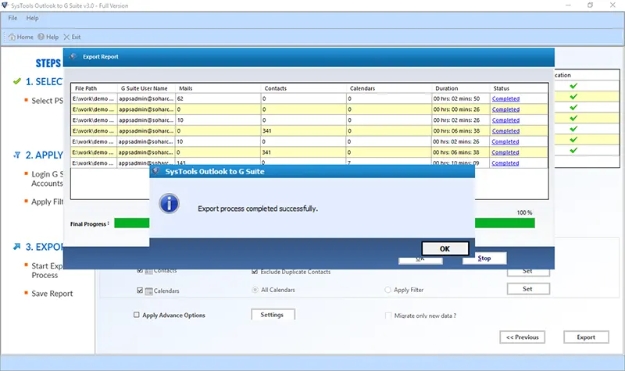Click the app icon in the title bar
The width and height of the screenshot is (625, 371).
[5, 5]
